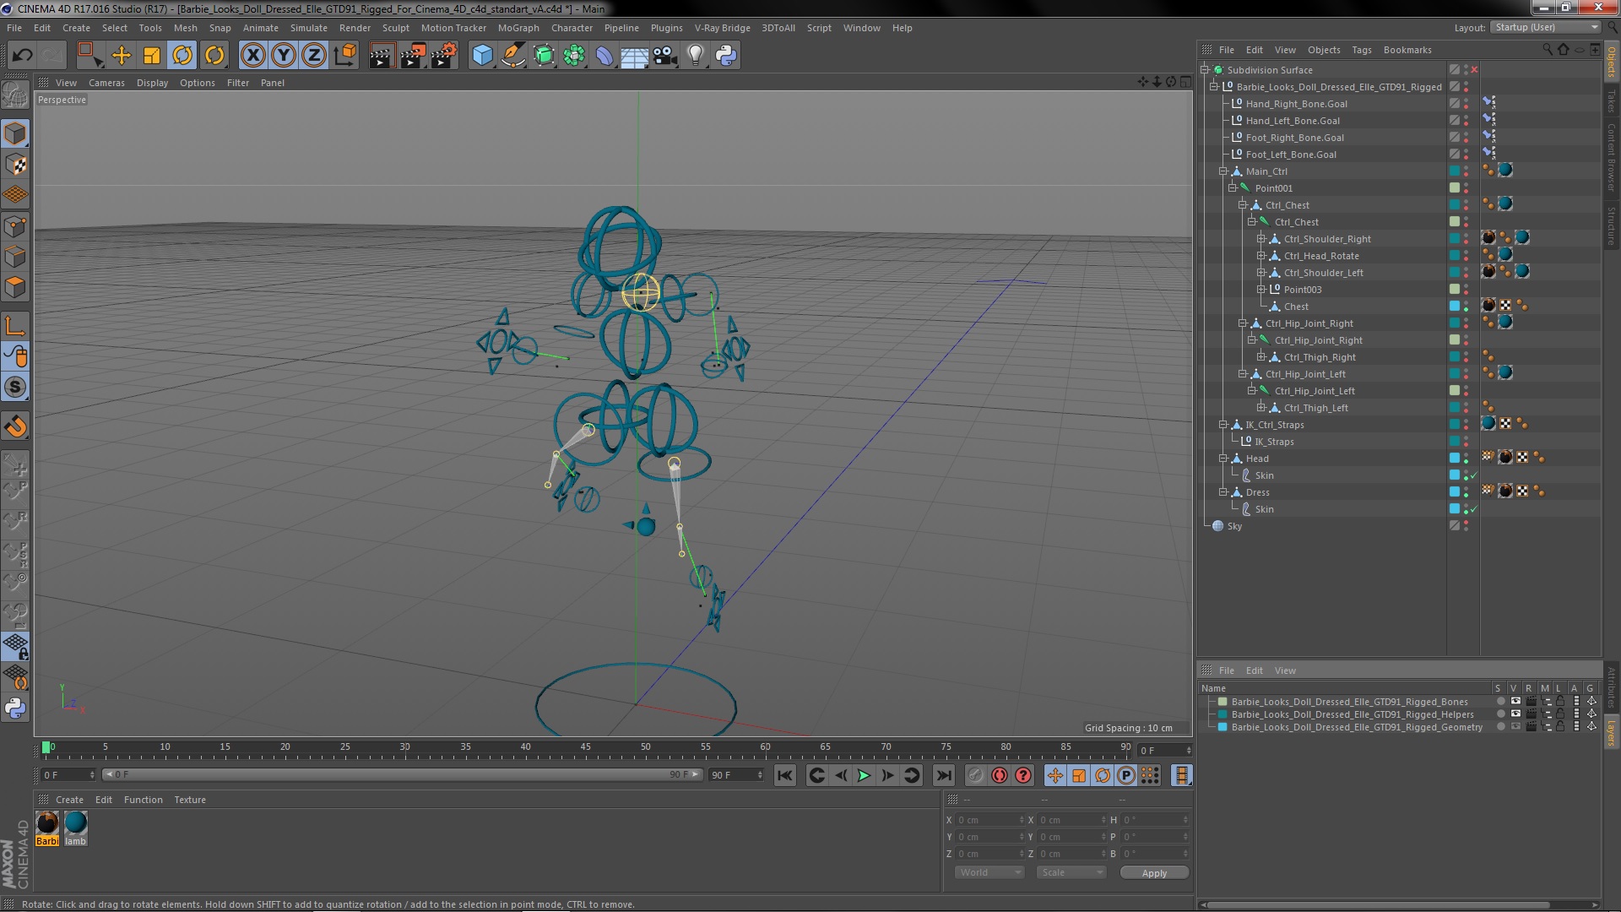Viewport: 1621px width, 912px height.
Task: Toggle Y axis lock
Action: (284, 56)
